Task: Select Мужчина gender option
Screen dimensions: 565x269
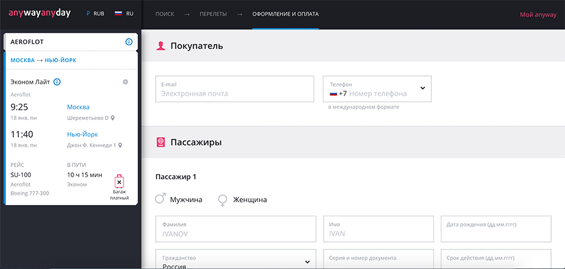Action: (160, 199)
